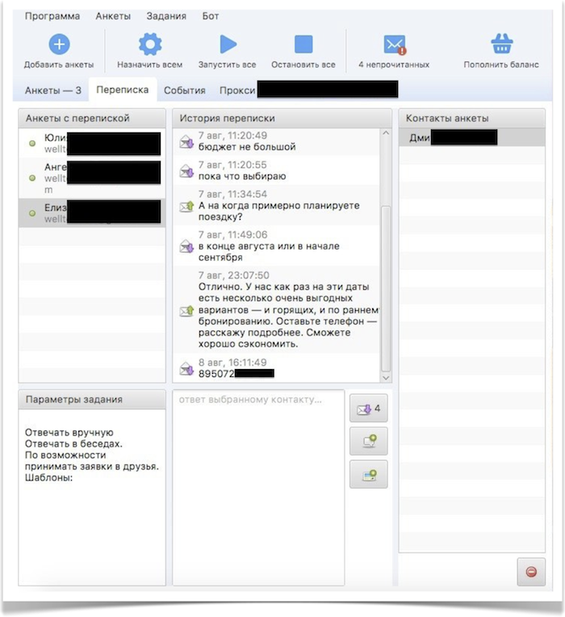Click the bottom image attach button beside the reply box
565x617 pixels.
pyautogui.click(x=368, y=474)
